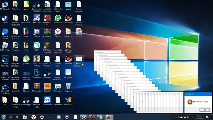The image size is (213, 120).
Task: Open taskbar search magnifier
Action: pos(11,117)
